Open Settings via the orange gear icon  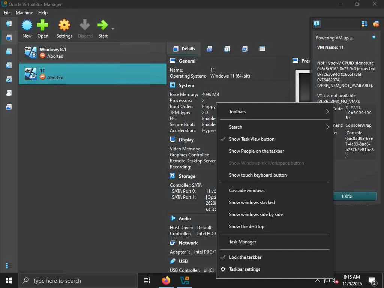click(64, 25)
